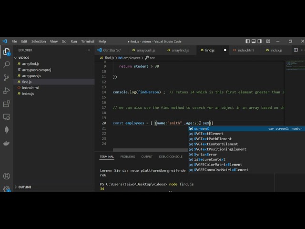This screenshot has height=229, width=305.
Task: Open Explorer more actions ellipsis
Action: tap(88, 50)
